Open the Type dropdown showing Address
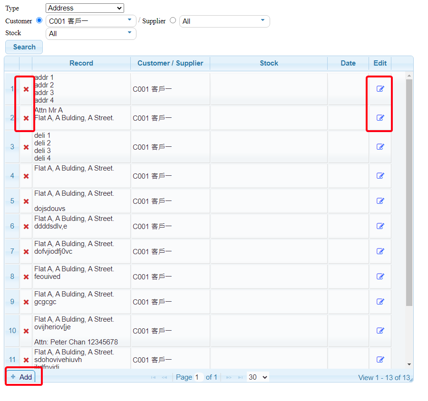The image size is (428, 401). (x=85, y=8)
